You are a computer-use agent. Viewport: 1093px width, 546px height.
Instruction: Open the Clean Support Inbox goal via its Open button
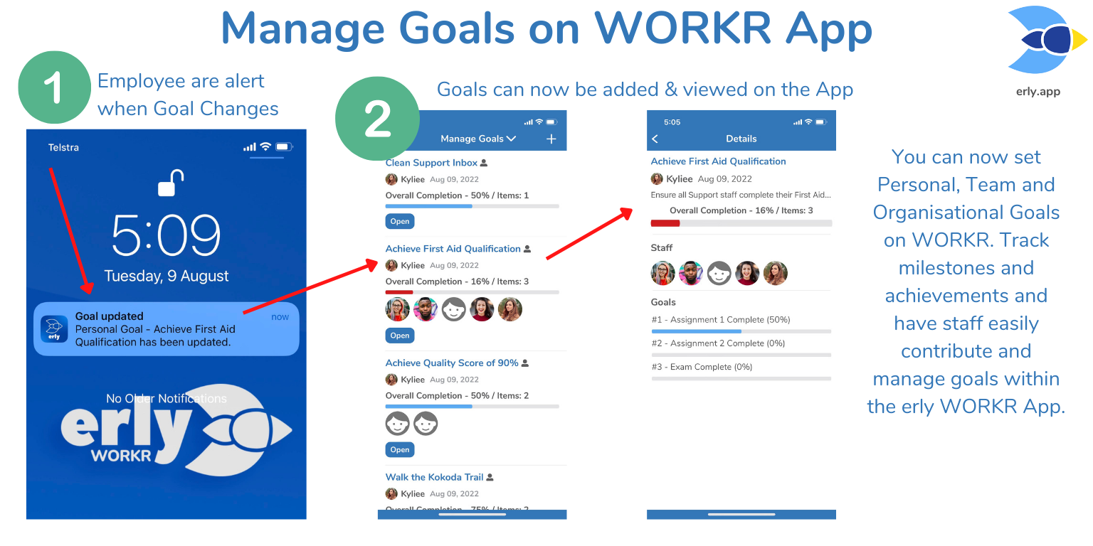pyautogui.click(x=400, y=221)
